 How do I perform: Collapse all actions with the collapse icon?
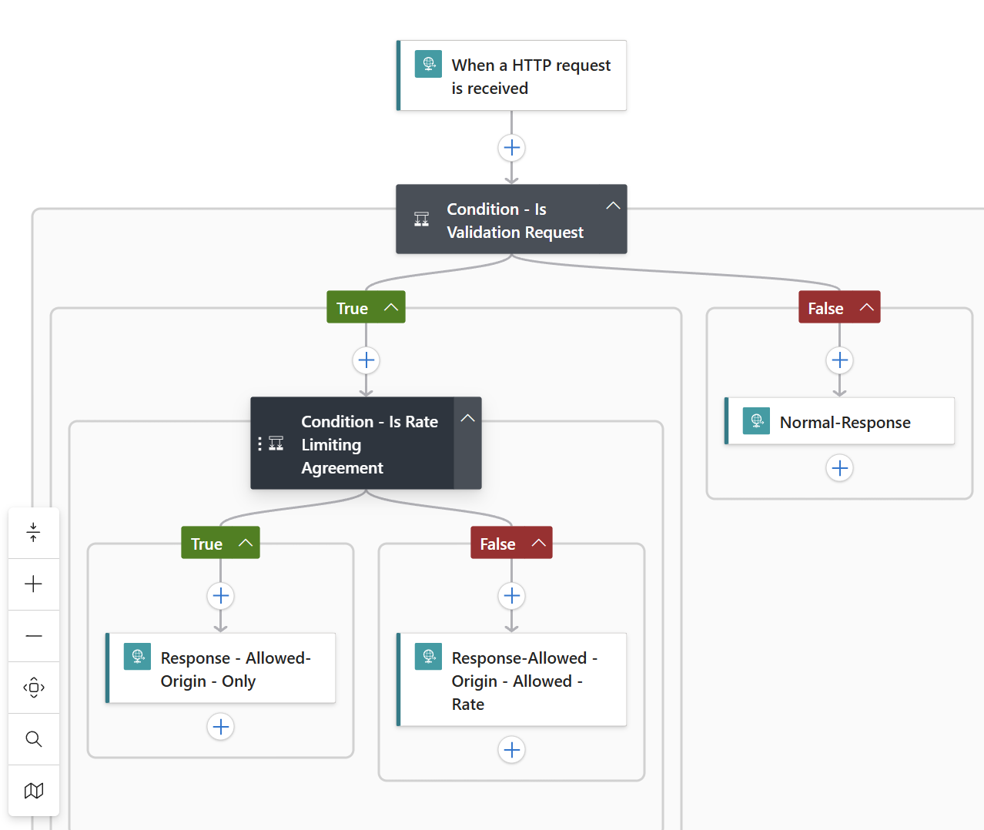(34, 532)
